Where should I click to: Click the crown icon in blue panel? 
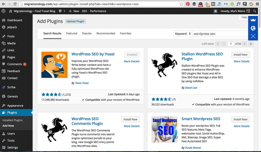point(253,20)
